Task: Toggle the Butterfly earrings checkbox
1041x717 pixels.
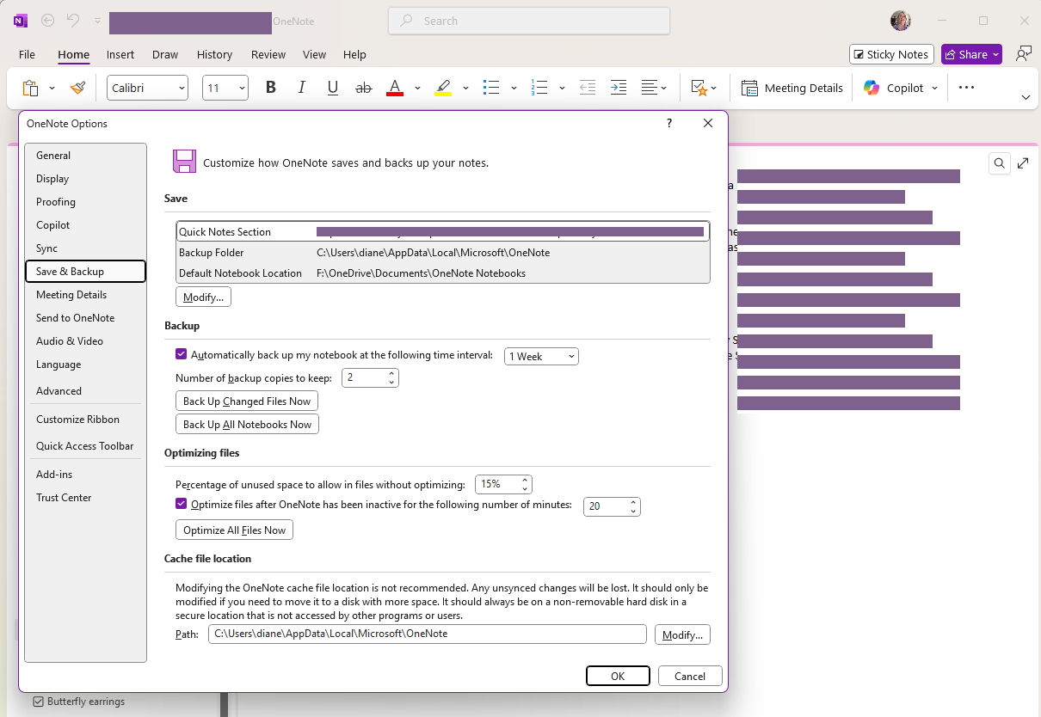Action: coord(38,701)
